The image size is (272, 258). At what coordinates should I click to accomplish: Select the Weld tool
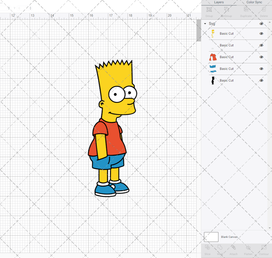tap(220, 247)
